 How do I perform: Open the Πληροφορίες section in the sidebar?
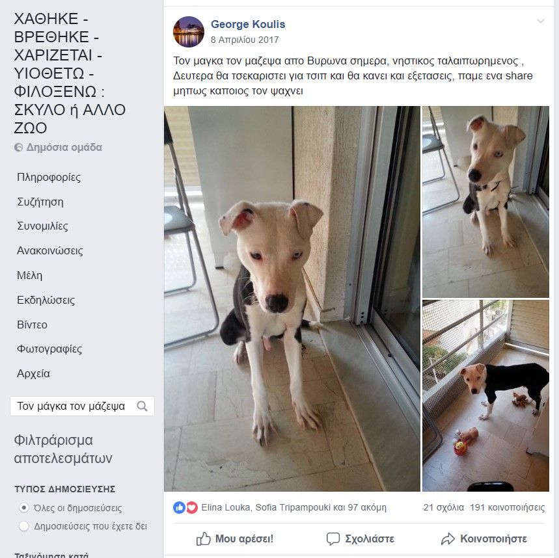click(49, 177)
